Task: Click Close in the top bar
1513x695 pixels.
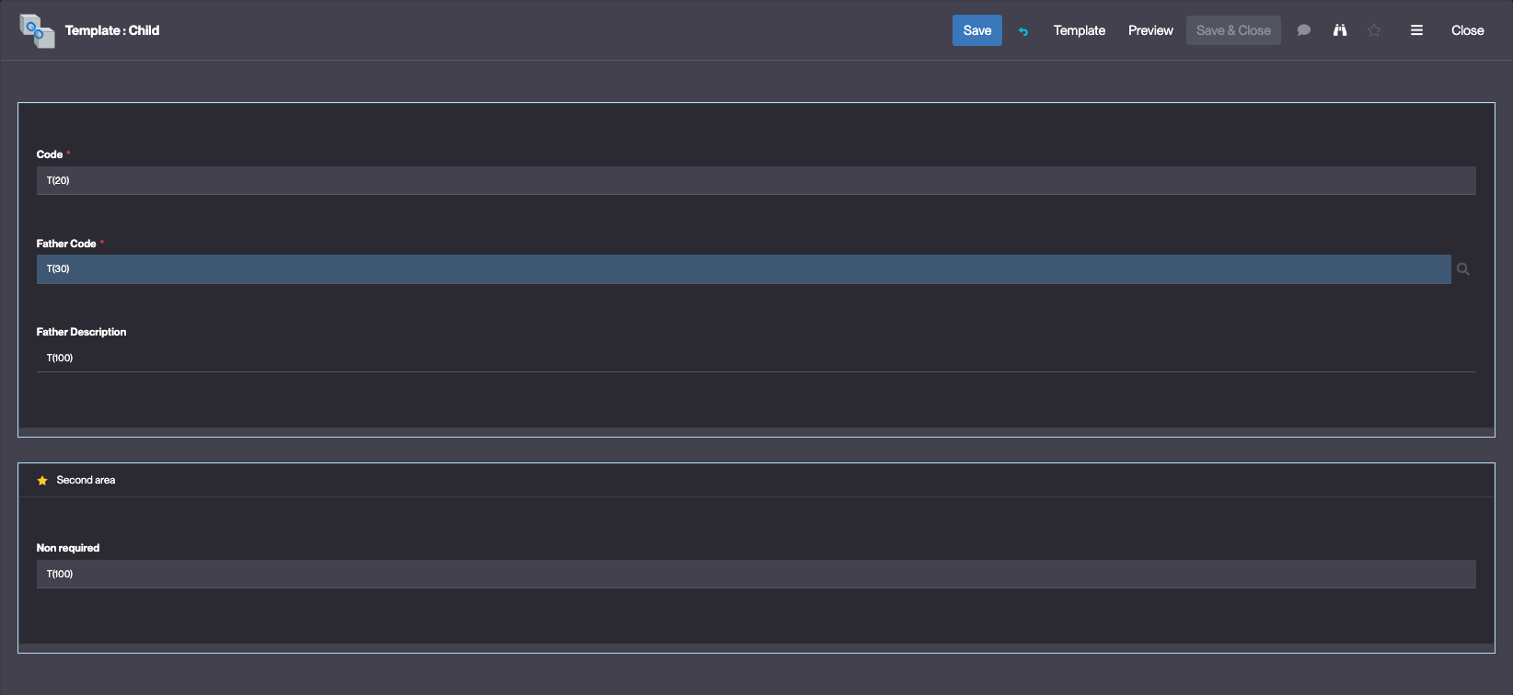Action: click(x=1467, y=30)
